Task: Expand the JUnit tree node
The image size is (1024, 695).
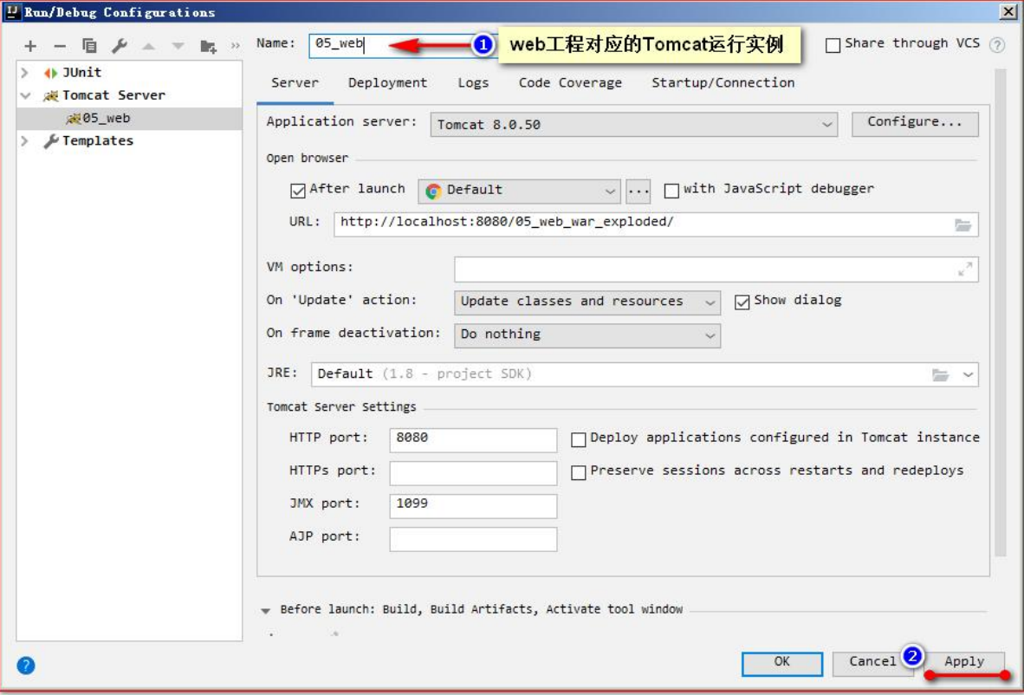Action: pyautogui.click(x=25, y=73)
